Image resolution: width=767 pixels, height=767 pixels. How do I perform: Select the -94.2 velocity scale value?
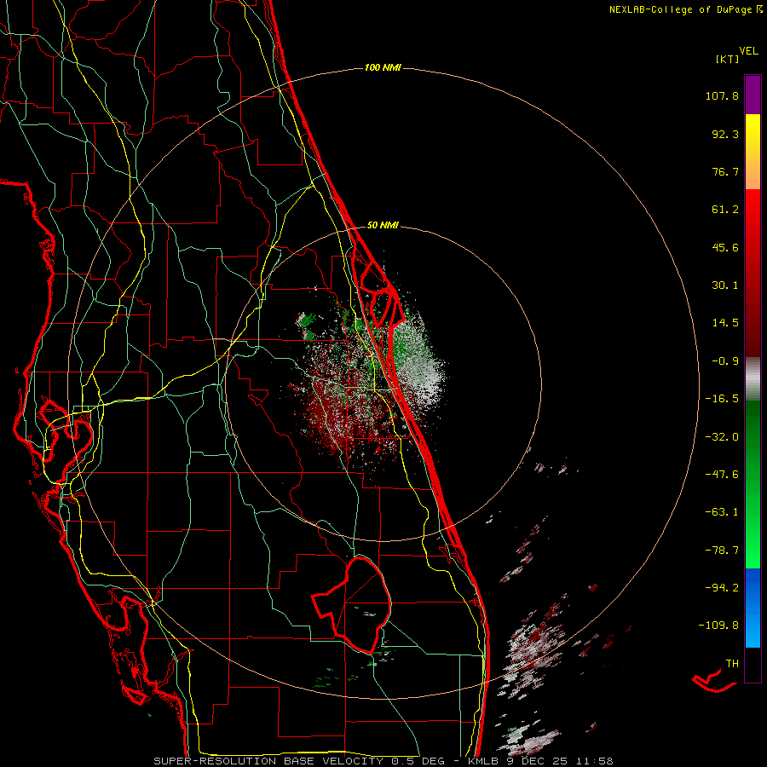point(722,587)
